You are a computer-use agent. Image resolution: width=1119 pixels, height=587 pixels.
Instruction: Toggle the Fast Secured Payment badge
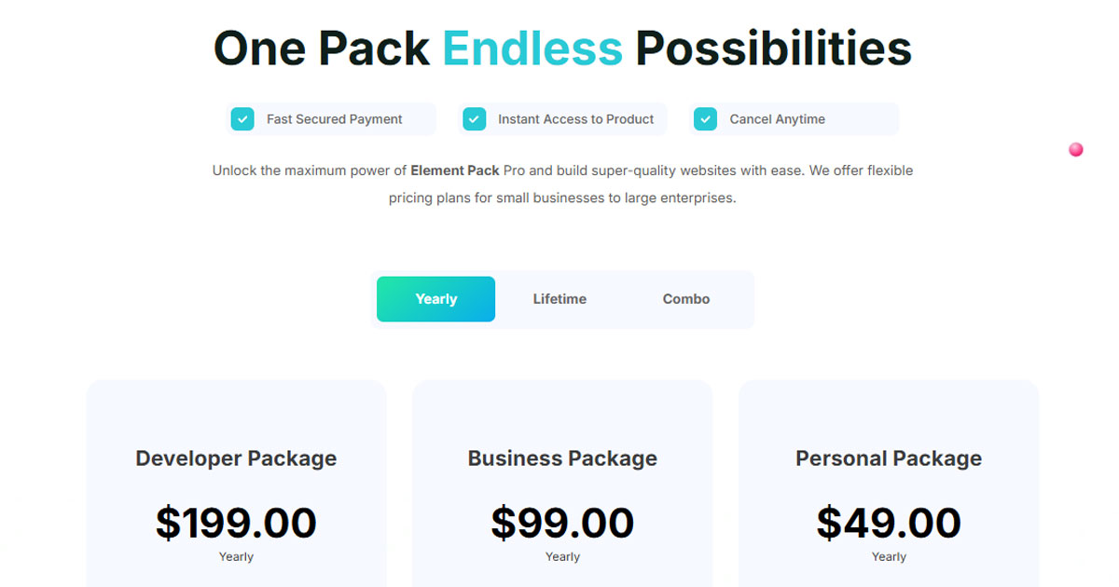pos(331,119)
